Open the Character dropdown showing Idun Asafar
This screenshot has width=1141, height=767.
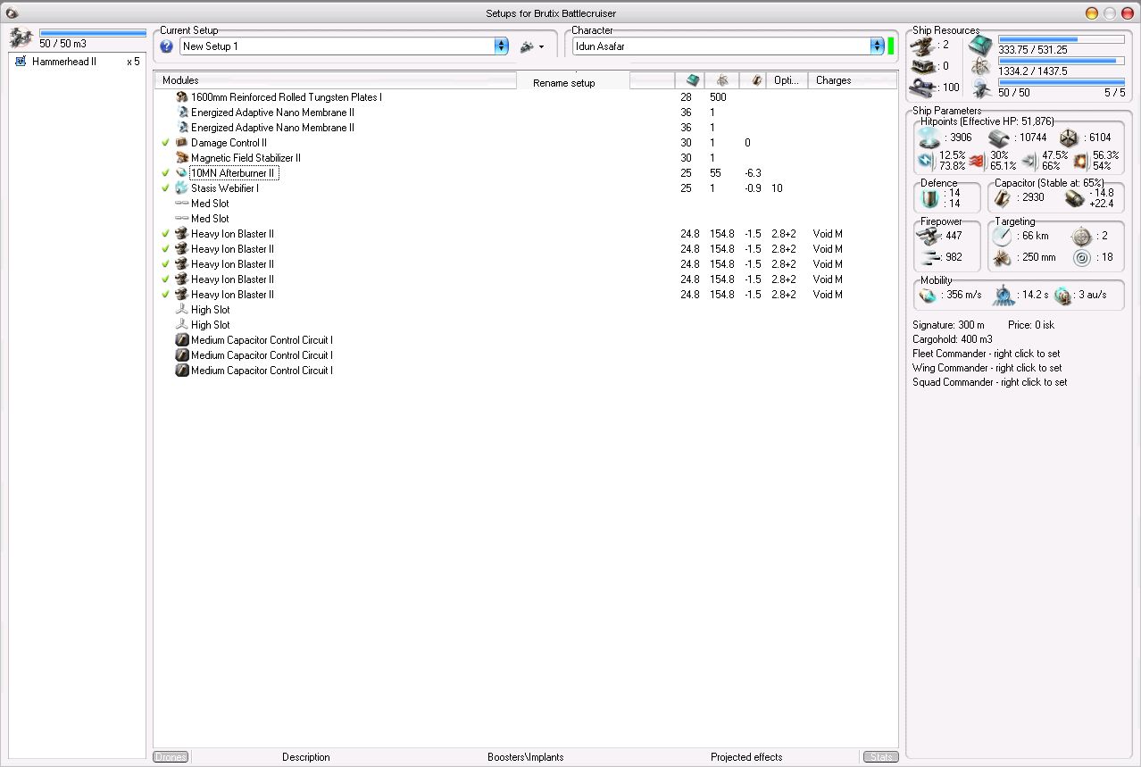click(x=877, y=46)
